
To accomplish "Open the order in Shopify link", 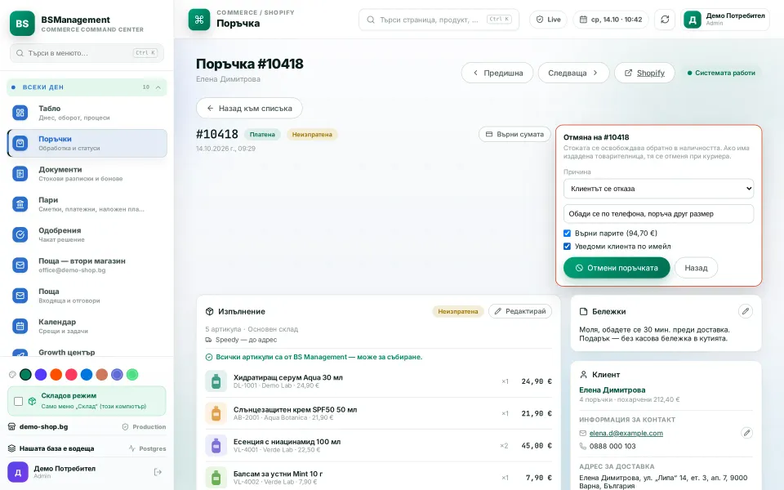I will 644,73.
